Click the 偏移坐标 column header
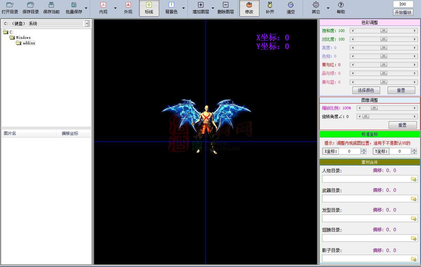 pos(74,133)
